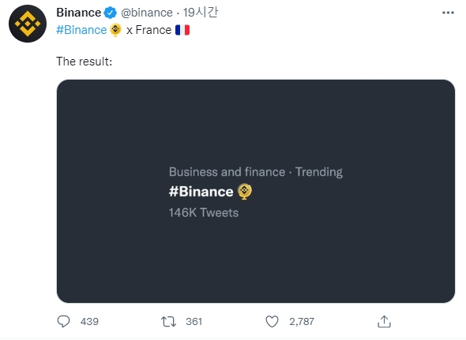Click the blue verified badge
Image resolution: width=466 pixels, height=340 pixels.
(111, 13)
